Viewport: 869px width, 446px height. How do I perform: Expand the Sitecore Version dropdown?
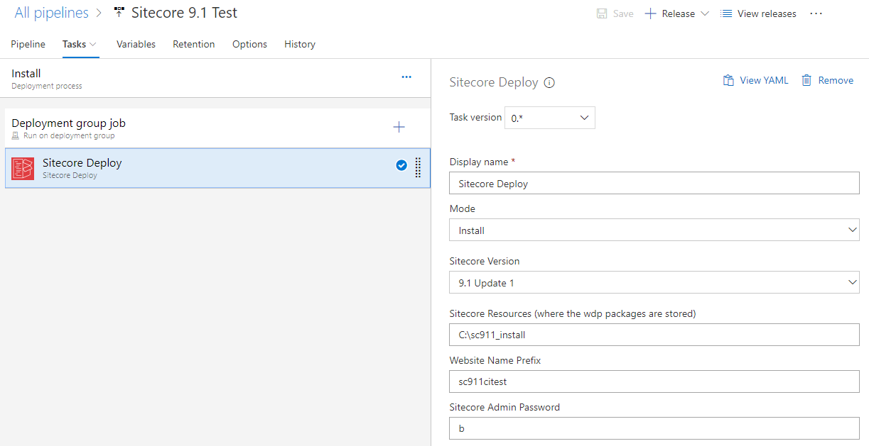click(x=654, y=283)
